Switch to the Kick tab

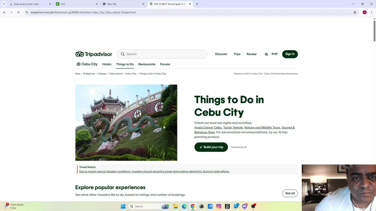[76, 4]
